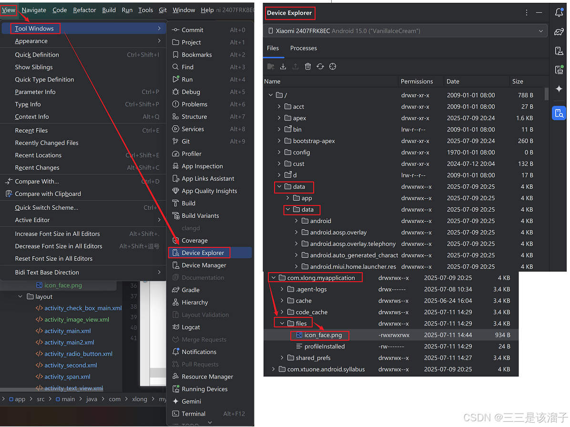The image size is (570, 427).
Task: Open the Commit tool window
Action: pos(210,30)
